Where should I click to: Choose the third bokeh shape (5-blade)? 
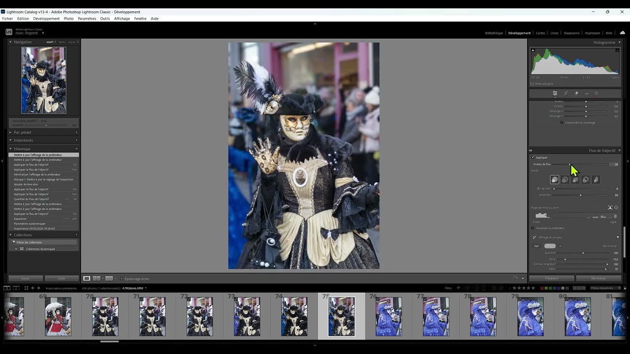[x=575, y=180]
